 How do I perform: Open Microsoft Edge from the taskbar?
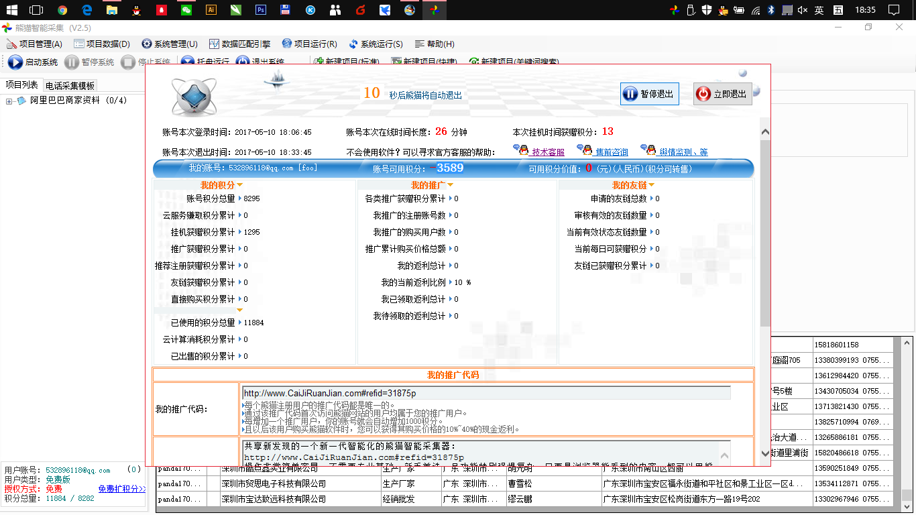pos(87,10)
